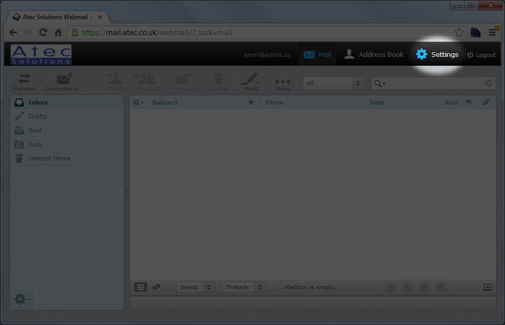Open the Drafts folder
Image resolution: width=505 pixels, height=325 pixels.
(x=37, y=116)
